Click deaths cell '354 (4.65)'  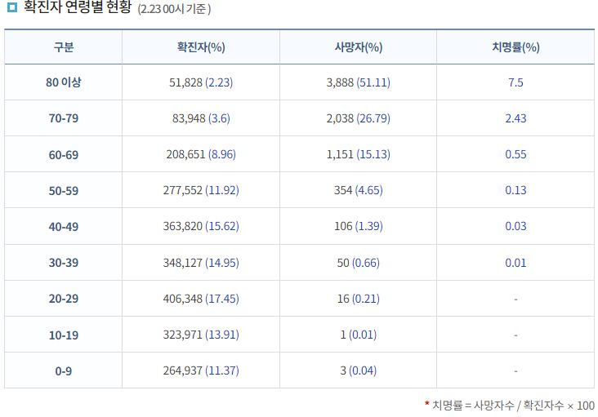(358, 190)
